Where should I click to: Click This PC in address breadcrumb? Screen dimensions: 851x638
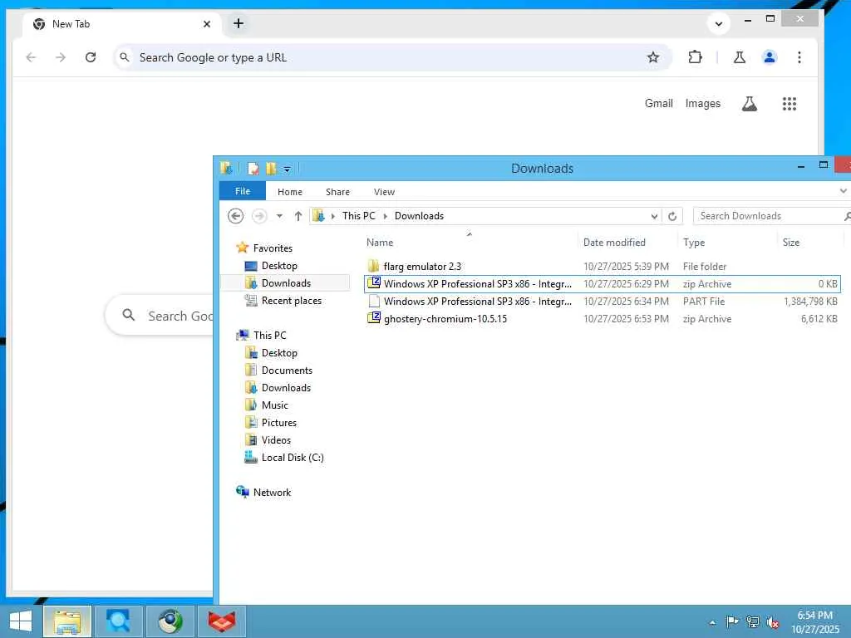tap(359, 216)
